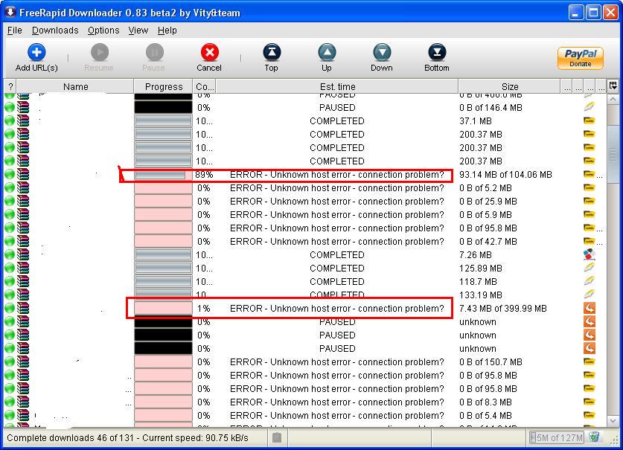Select the row with 7.43 MB of 399.99 MB
The width and height of the screenshot is (623, 450).
tap(336, 309)
